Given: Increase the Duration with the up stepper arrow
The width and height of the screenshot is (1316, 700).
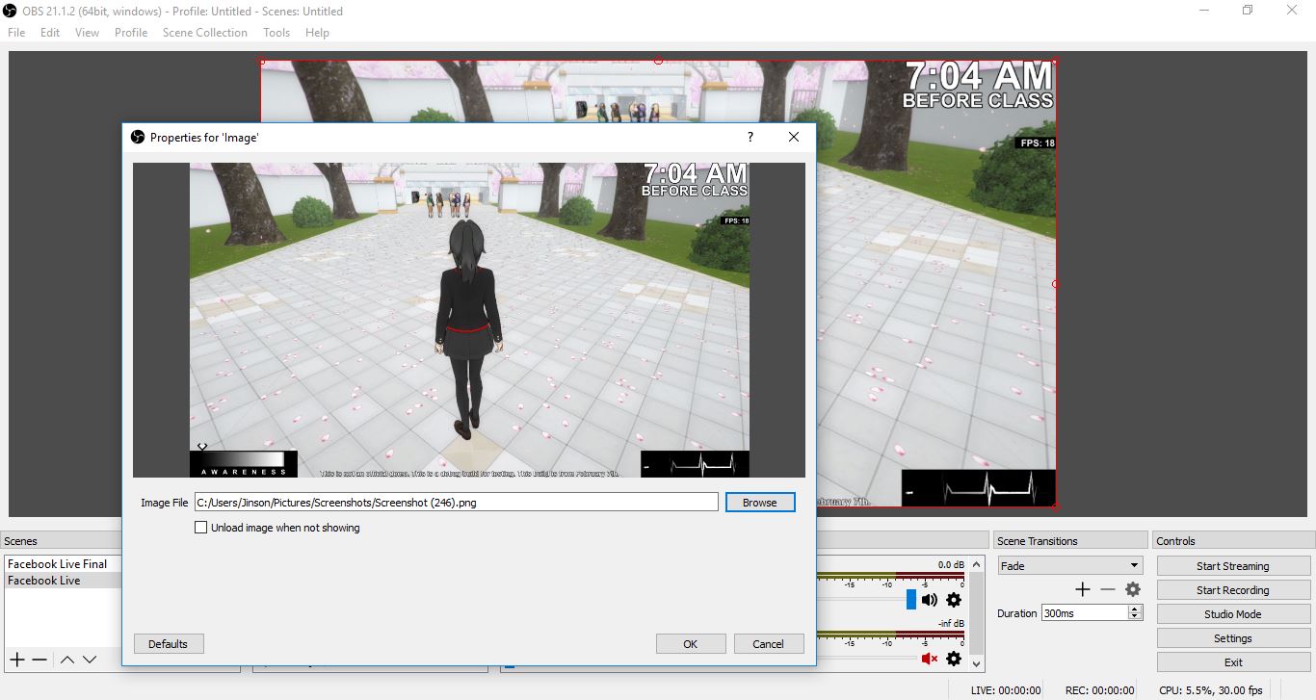Looking at the screenshot, I should [x=1135, y=609].
